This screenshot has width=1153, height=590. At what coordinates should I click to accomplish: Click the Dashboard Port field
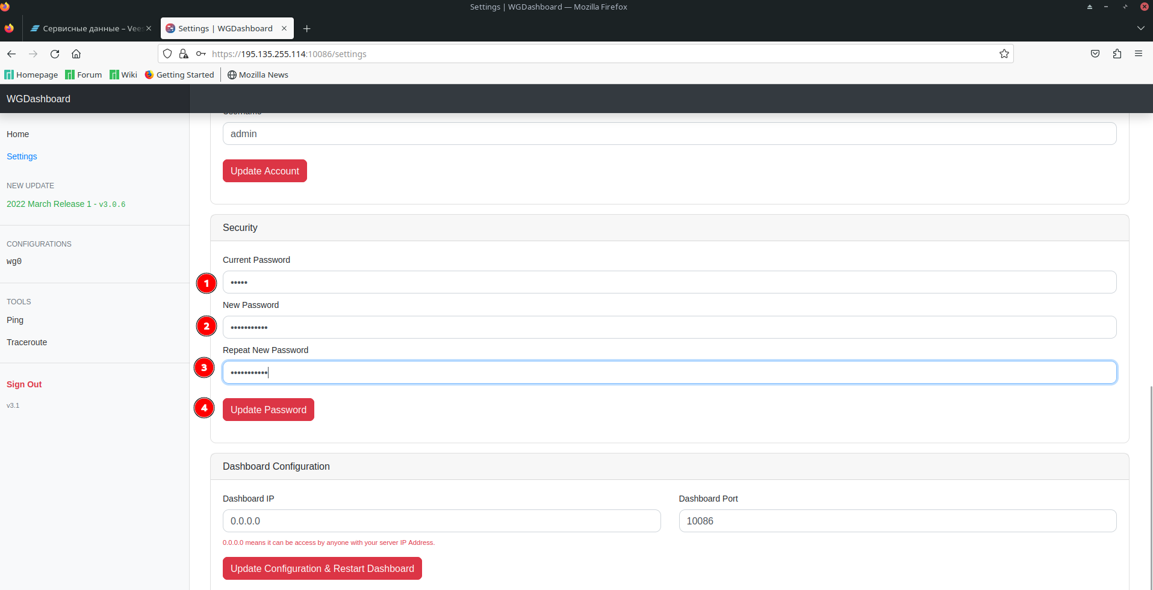[x=898, y=521]
